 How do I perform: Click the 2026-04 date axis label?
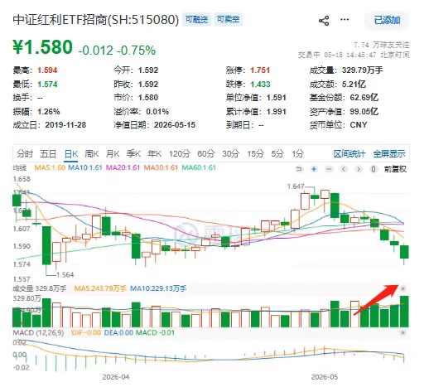tap(116, 377)
